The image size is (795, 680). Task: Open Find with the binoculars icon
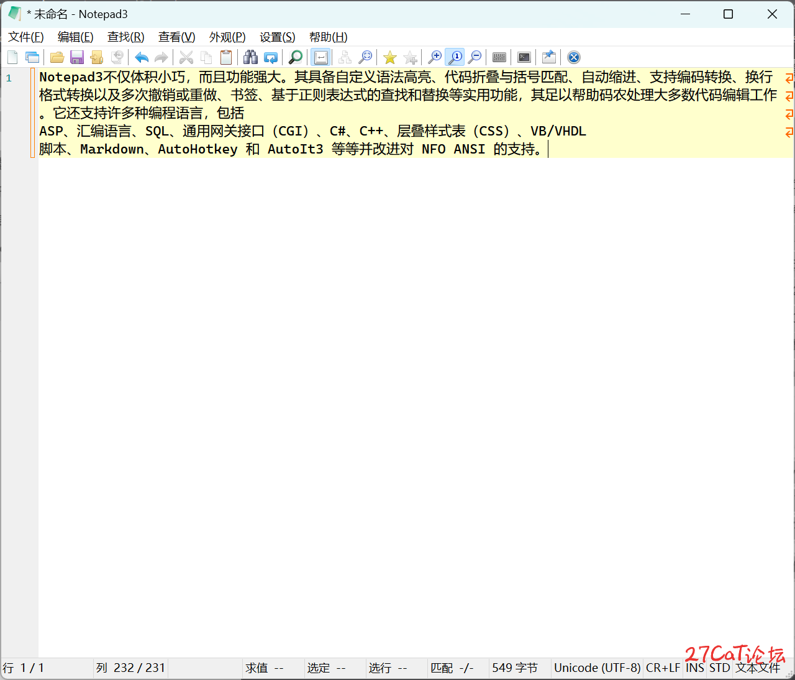251,58
